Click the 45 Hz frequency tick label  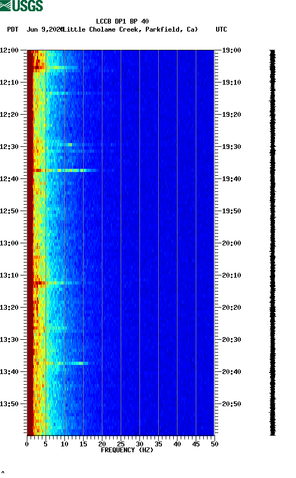click(x=196, y=444)
